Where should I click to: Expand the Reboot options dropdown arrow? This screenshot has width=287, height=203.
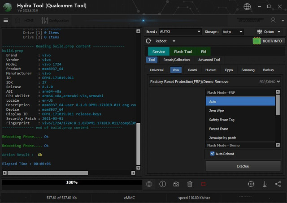point(174,41)
